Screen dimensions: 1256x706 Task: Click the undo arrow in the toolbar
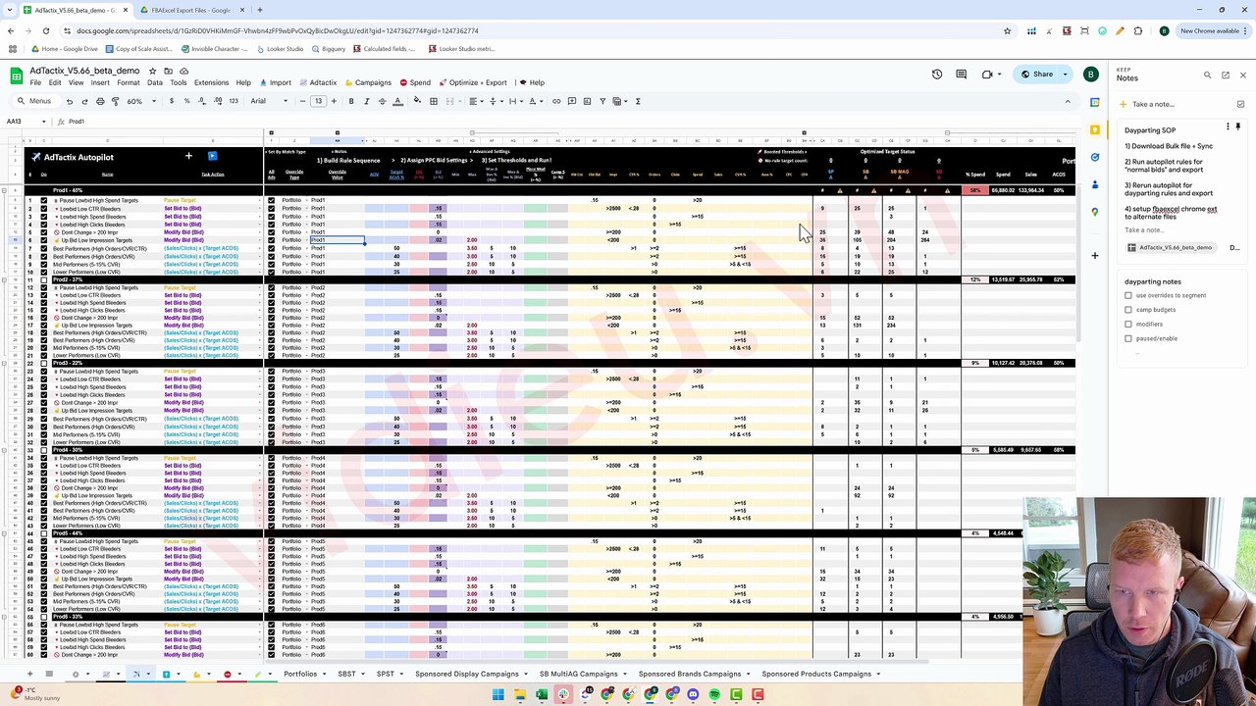pyautogui.click(x=72, y=101)
